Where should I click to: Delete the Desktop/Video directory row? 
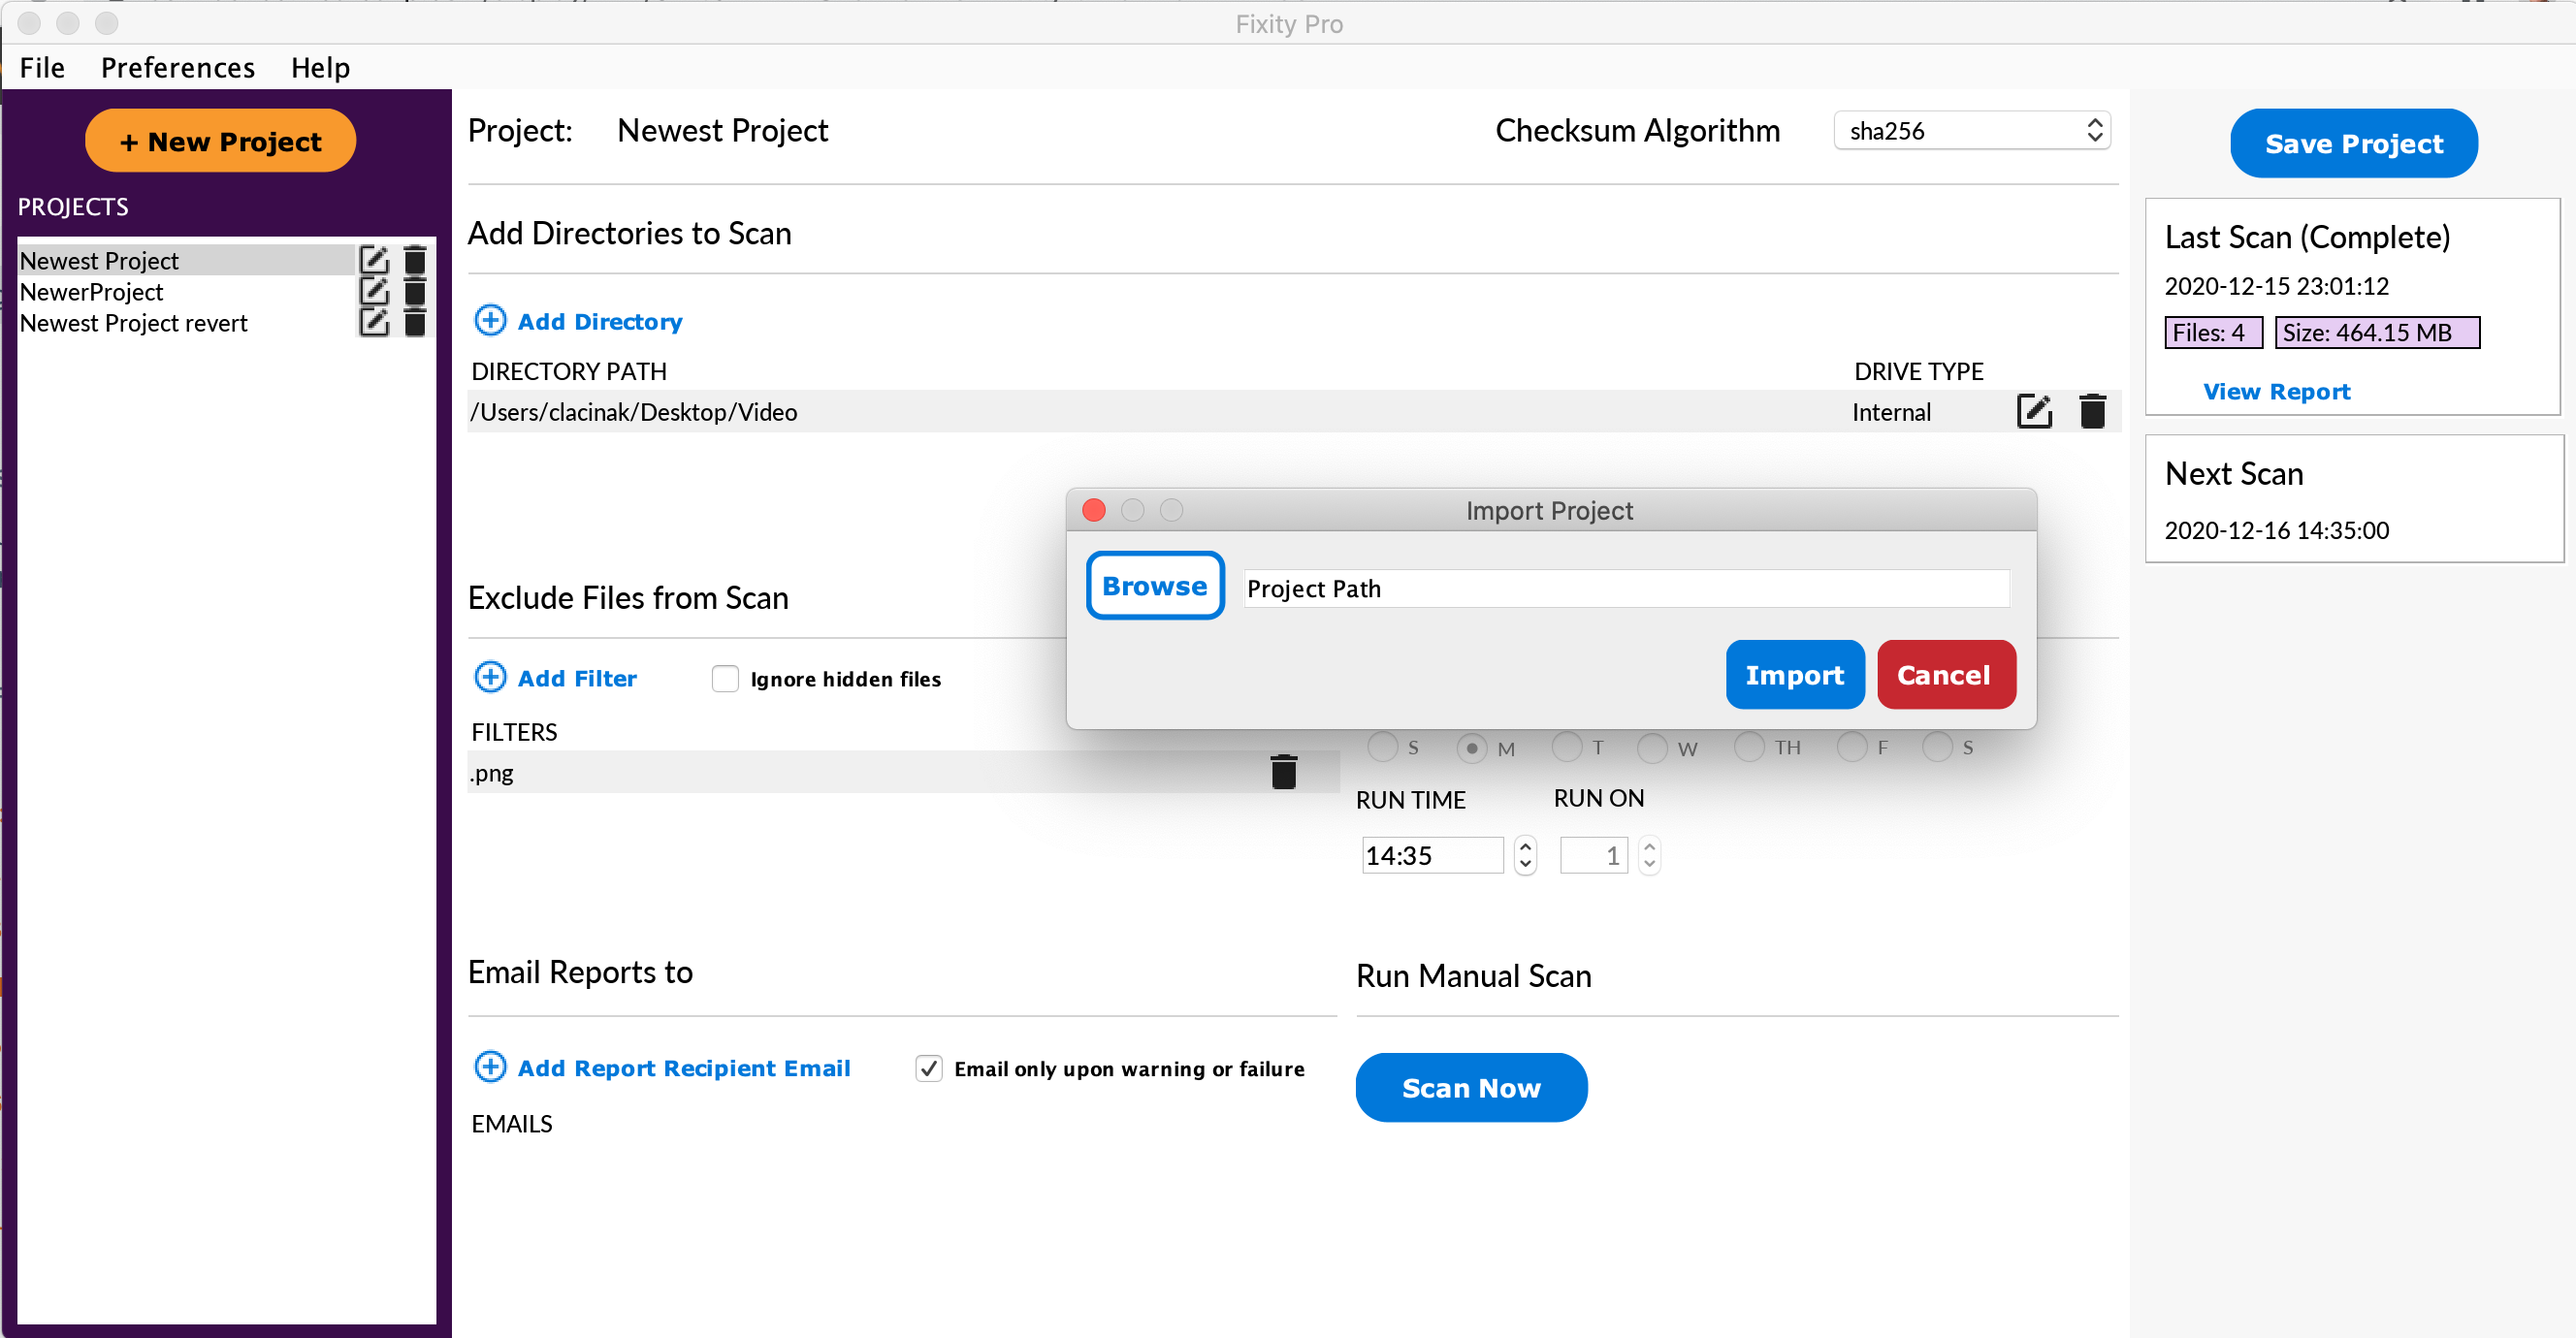point(2092,411)
